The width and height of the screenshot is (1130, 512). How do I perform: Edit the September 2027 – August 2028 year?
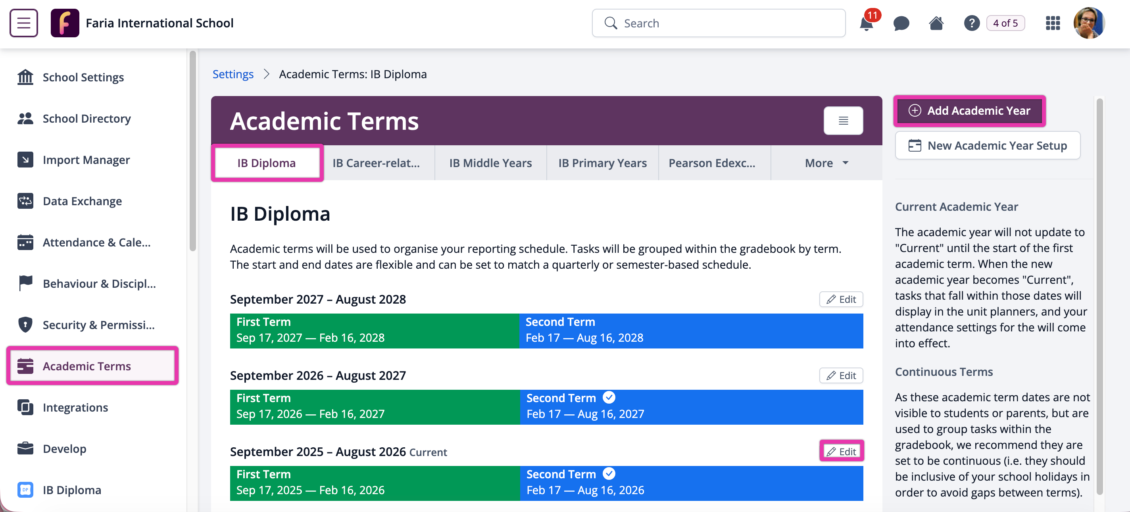click(x=841, y=299)
